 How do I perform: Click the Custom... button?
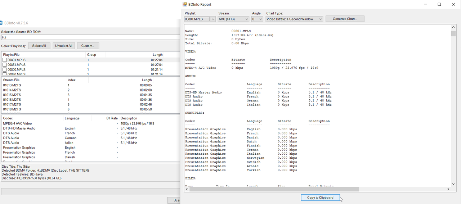click(x=88, y=46)
